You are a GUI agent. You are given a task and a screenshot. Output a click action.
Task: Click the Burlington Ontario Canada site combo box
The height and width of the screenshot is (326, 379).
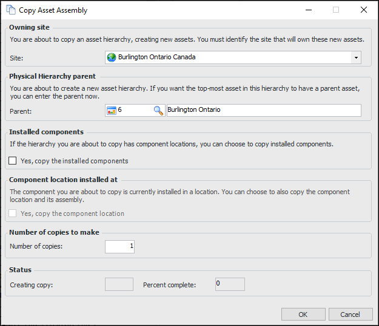[x=230, y=57]
